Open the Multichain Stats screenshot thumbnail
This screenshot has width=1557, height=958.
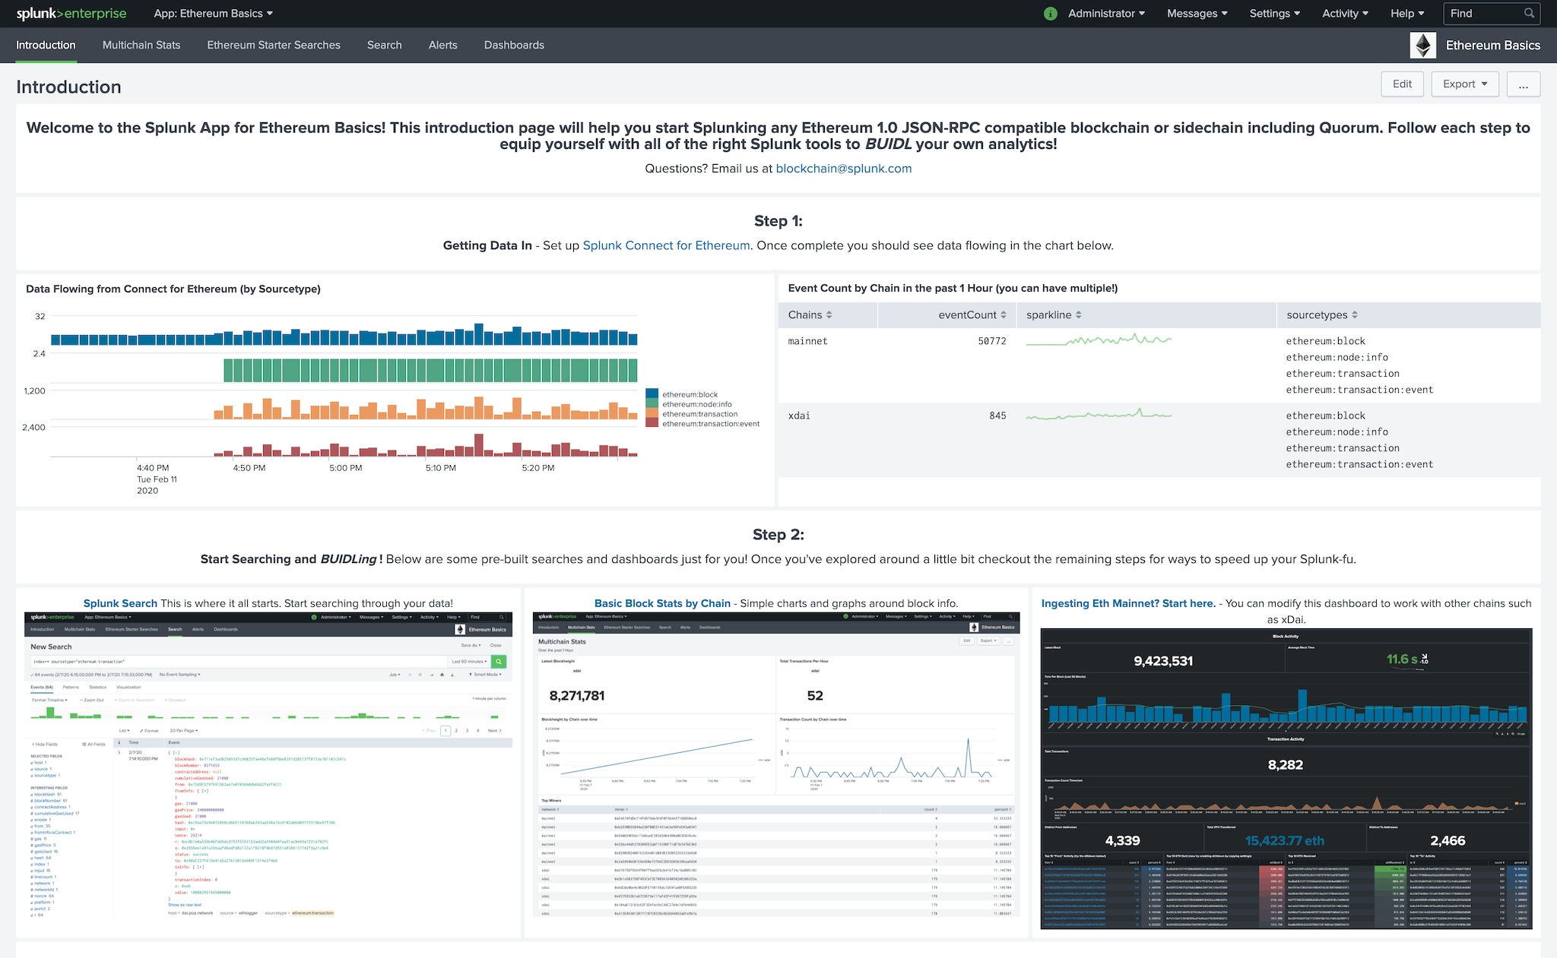(x=776, y=765)
